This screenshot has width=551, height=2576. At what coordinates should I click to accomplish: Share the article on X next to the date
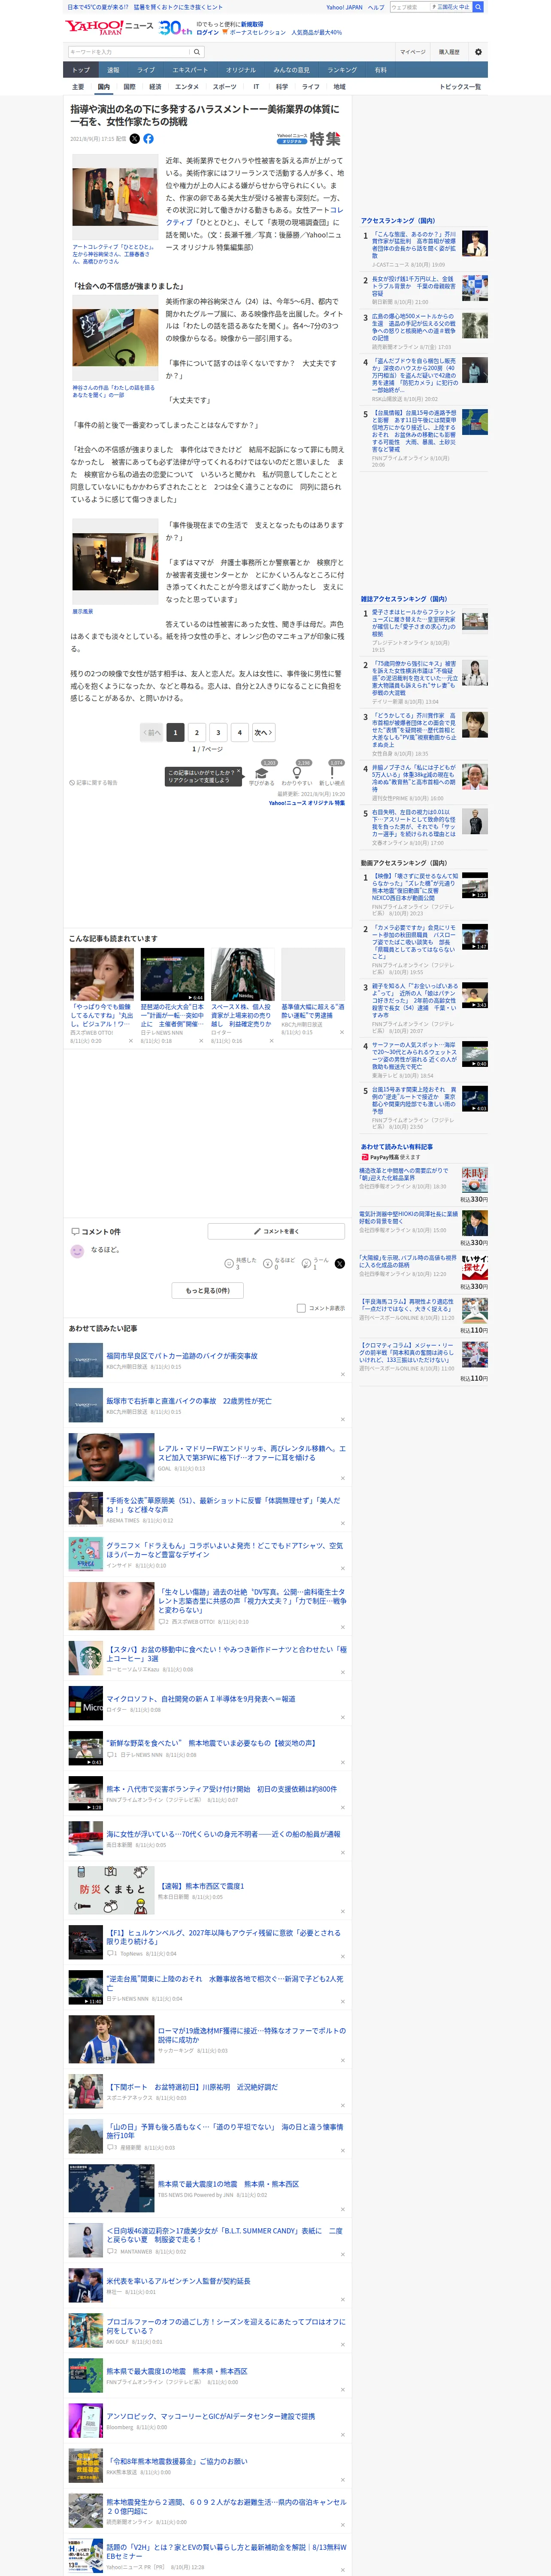pos(135,139)
